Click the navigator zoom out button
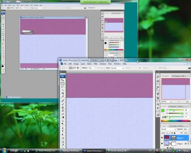Viewport: 191px width, 153px height. [171, 102]
